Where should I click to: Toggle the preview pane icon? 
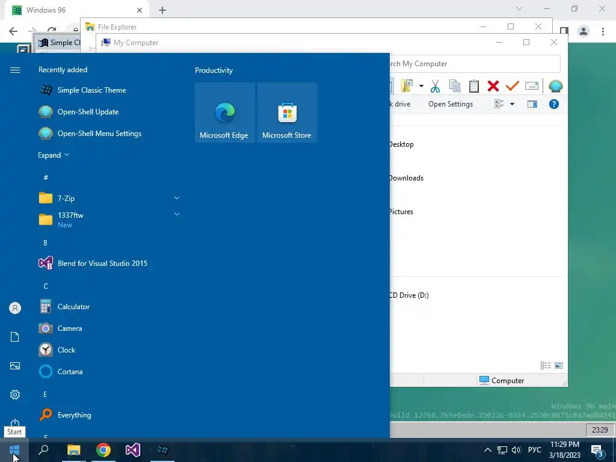[532, 104]
